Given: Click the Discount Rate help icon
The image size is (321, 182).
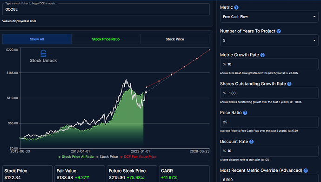Looking at the screenshot, I should click(251, 142).
